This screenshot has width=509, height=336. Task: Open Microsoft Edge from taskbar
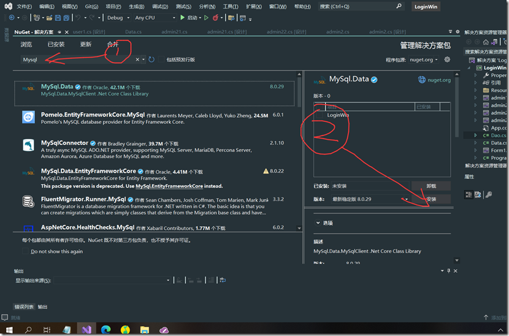click(106, 330)
